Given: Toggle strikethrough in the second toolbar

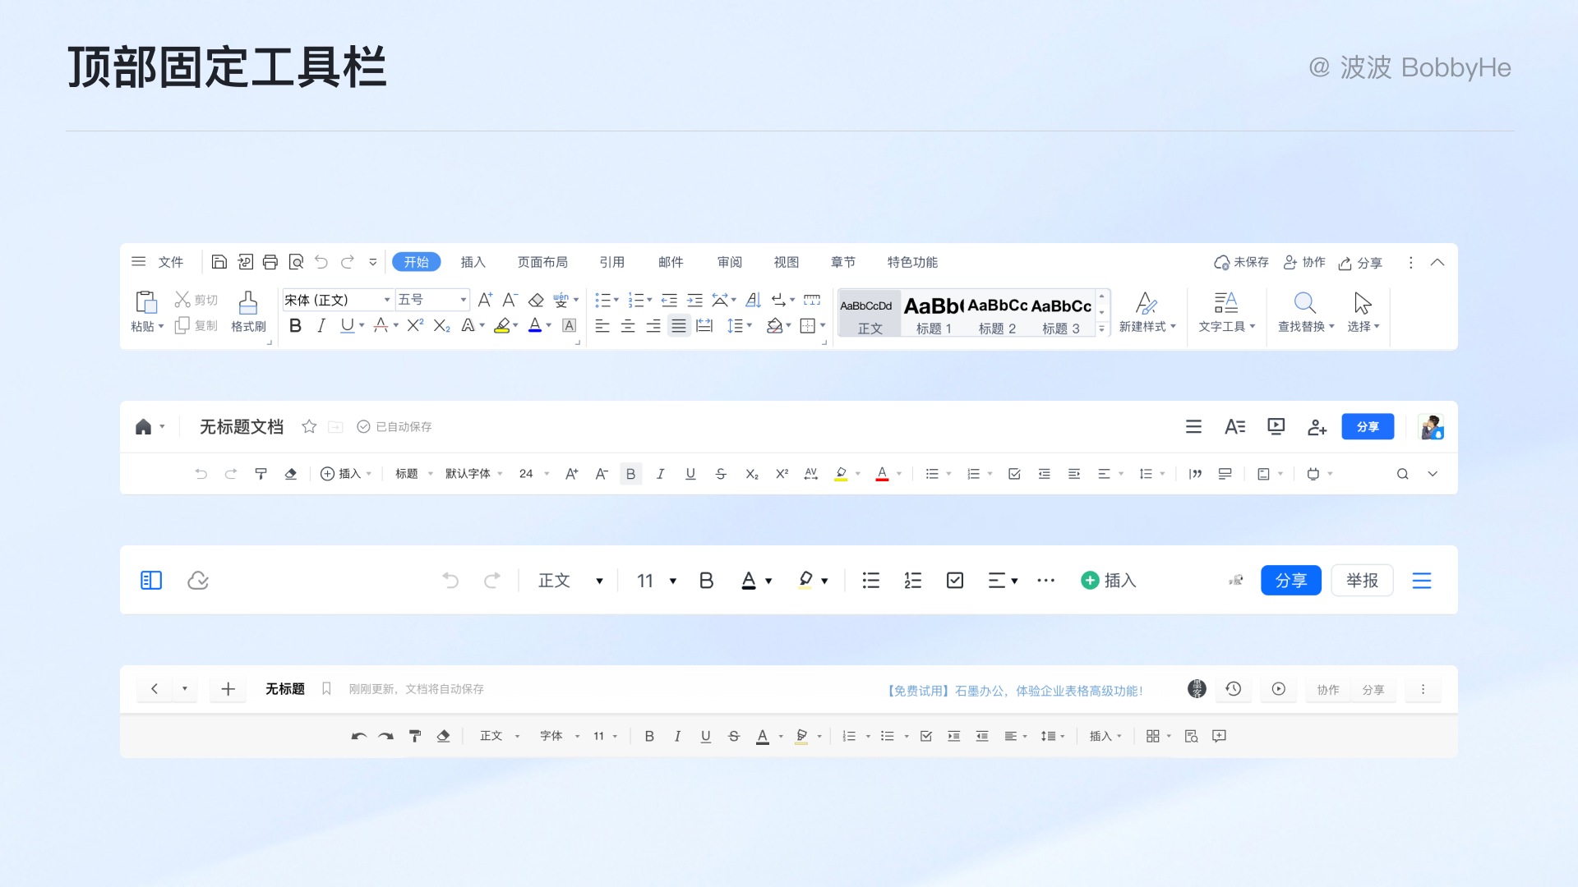Looking at the screenshot, I should click(721, 474).
